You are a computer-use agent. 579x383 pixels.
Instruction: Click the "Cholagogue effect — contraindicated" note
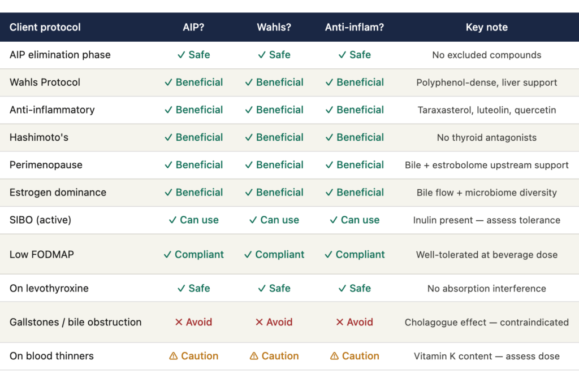point(486,323)
